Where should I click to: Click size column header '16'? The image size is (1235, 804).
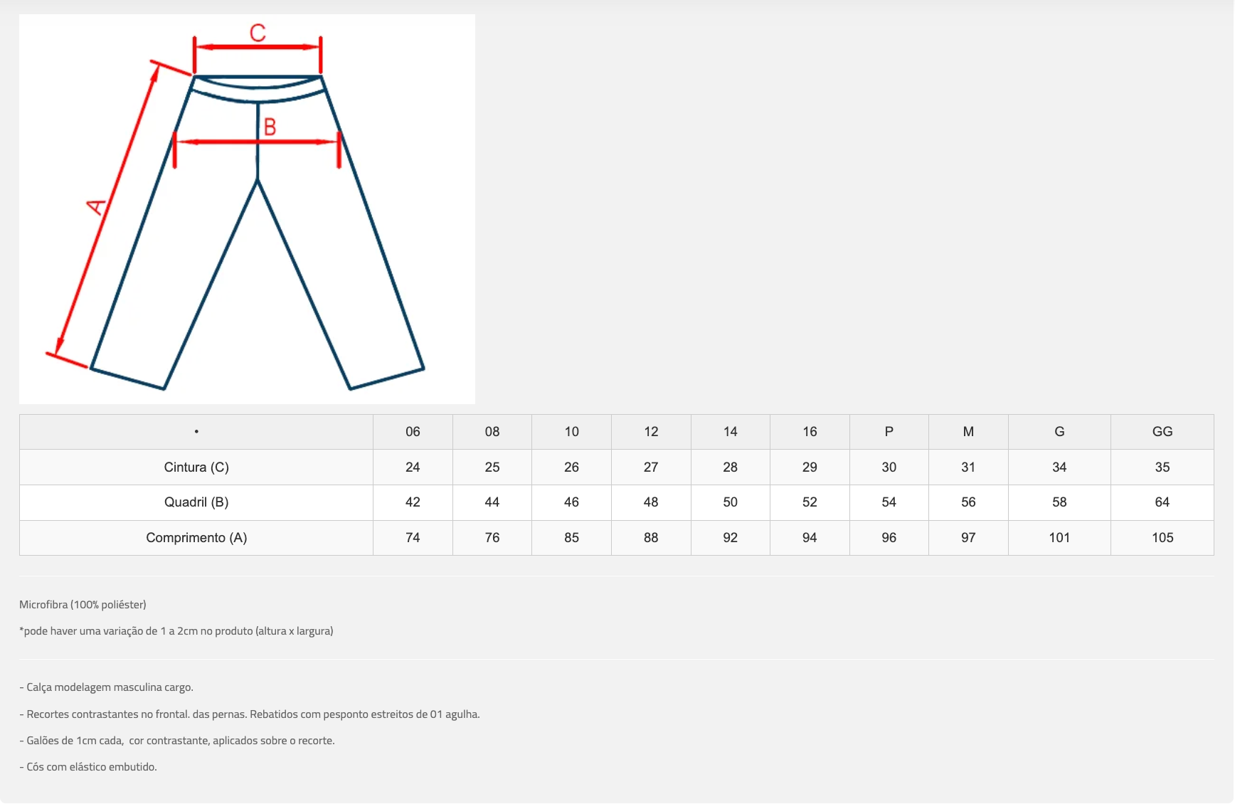810,432
